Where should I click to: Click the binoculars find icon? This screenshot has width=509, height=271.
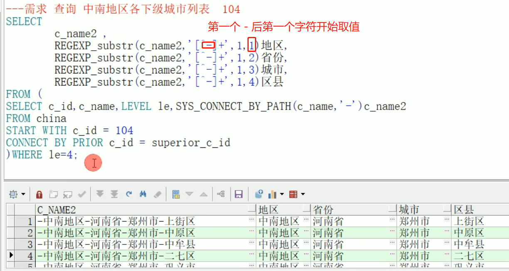[x=143, y=194]
